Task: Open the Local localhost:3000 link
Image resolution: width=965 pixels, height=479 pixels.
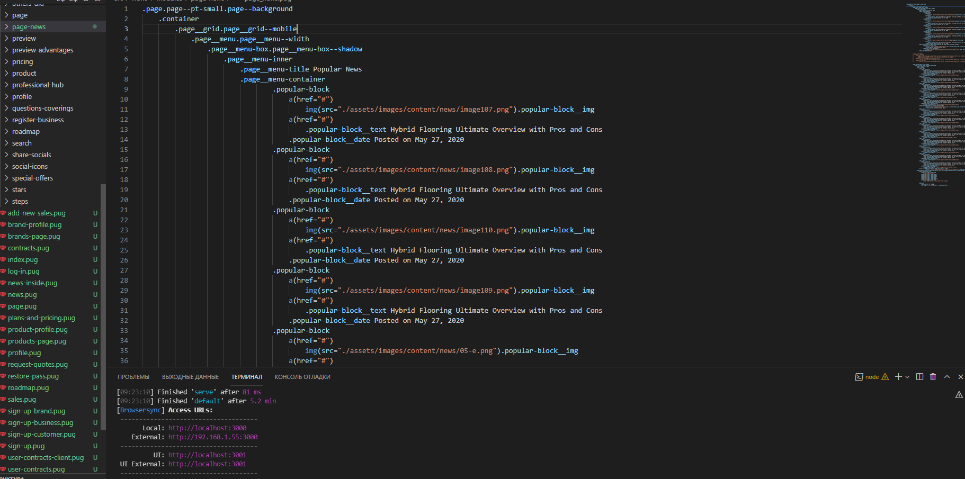Action: (208, 428)
